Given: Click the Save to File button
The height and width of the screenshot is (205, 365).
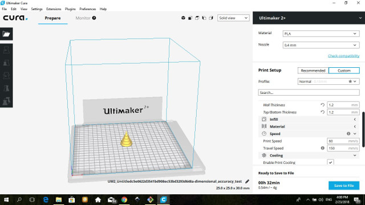Looking at the screenshot, I should click(344, 186).
